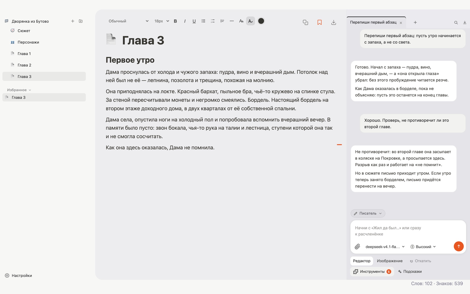Download the document from the editor toolbar

334,22
